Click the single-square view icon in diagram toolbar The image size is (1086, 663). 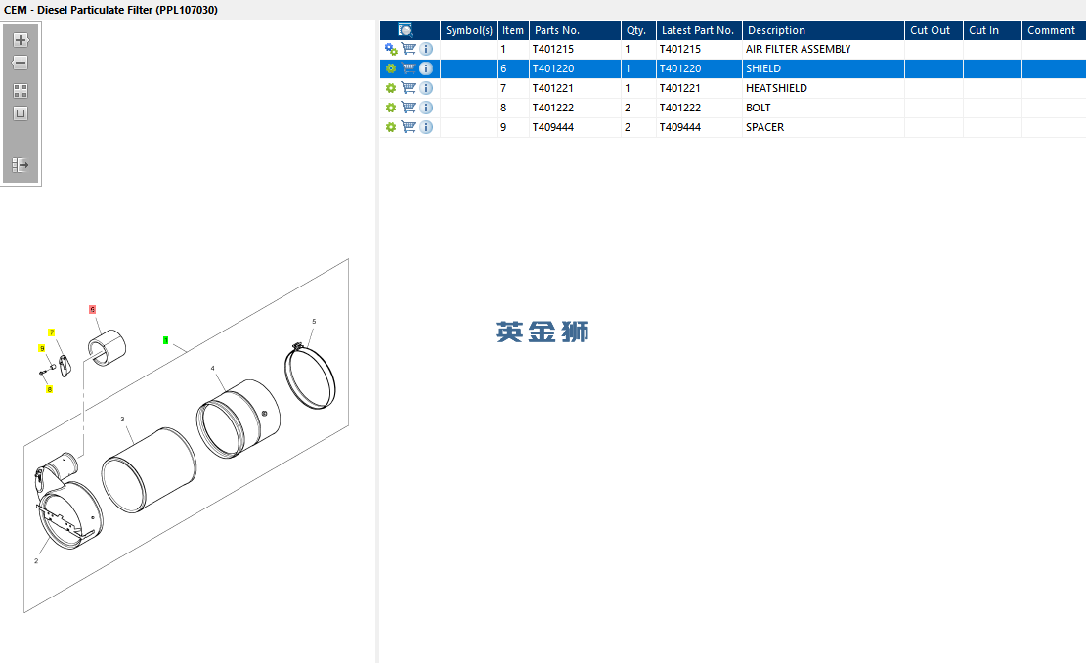coord(21,113)
